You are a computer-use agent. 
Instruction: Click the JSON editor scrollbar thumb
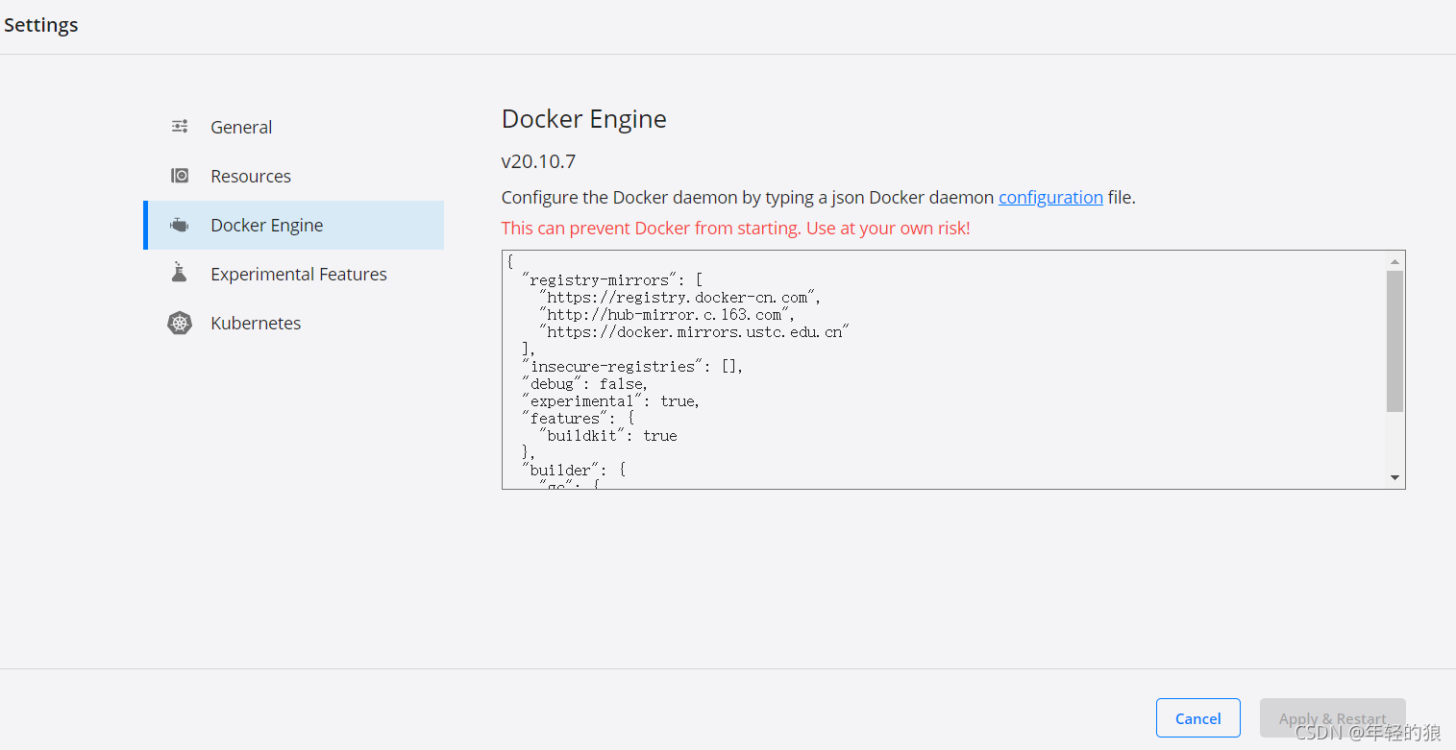[x=1394, y=341]
